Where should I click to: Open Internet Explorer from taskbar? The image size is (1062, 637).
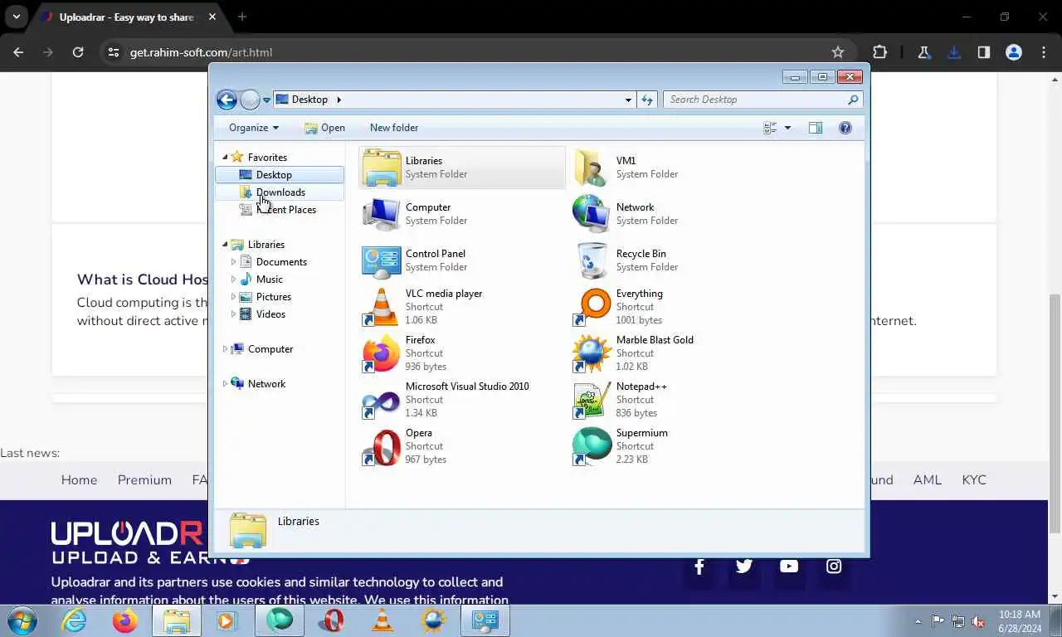(x=74, y=620)
